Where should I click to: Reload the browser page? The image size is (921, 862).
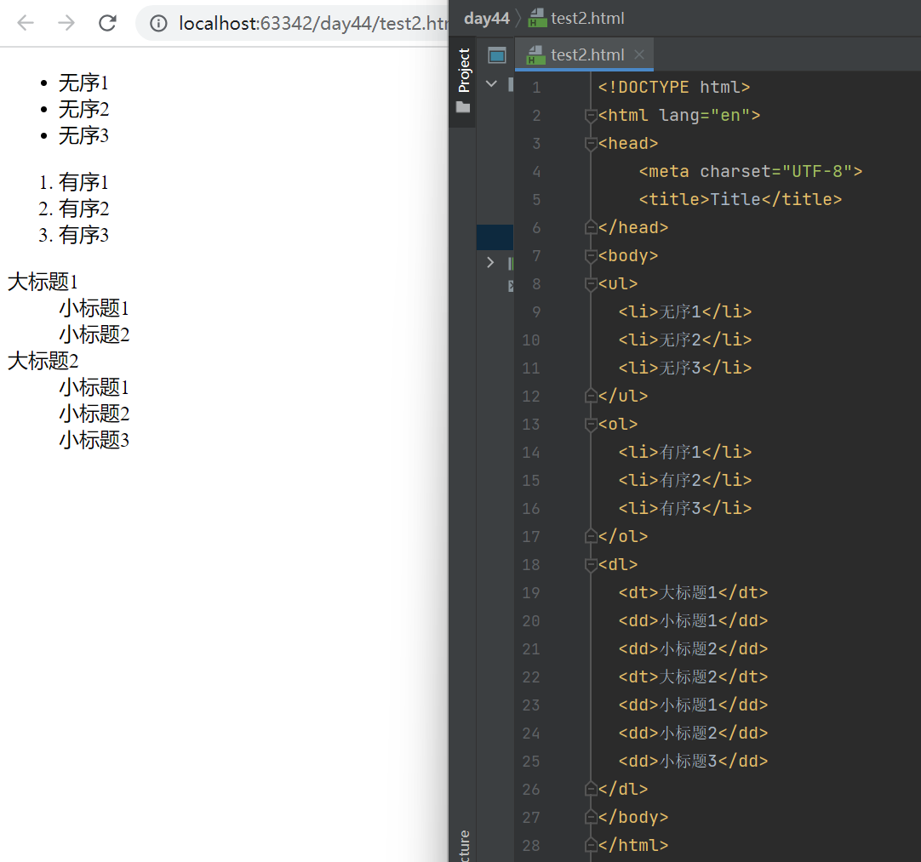[107, 23]
